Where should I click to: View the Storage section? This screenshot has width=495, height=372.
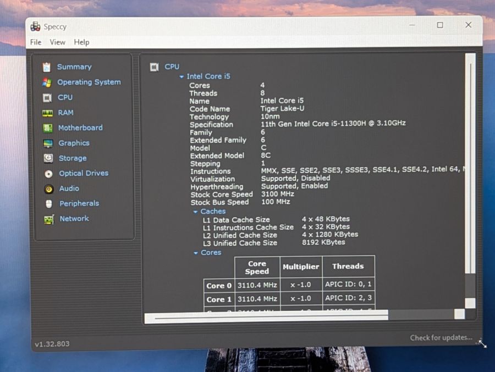[73, 158]
